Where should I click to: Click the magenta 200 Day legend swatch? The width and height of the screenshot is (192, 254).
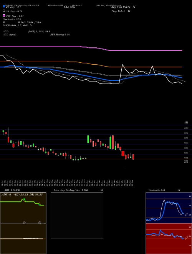pyautogui.click(x=4, y=15)
